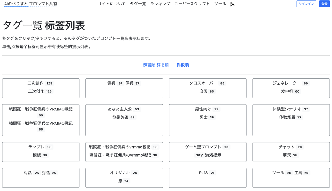Open the 二次創作 tag card
This screenshot has width=332, height=191.
41,88
